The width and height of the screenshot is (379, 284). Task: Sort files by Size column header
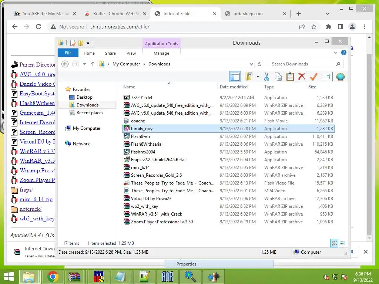click(312, 87)
